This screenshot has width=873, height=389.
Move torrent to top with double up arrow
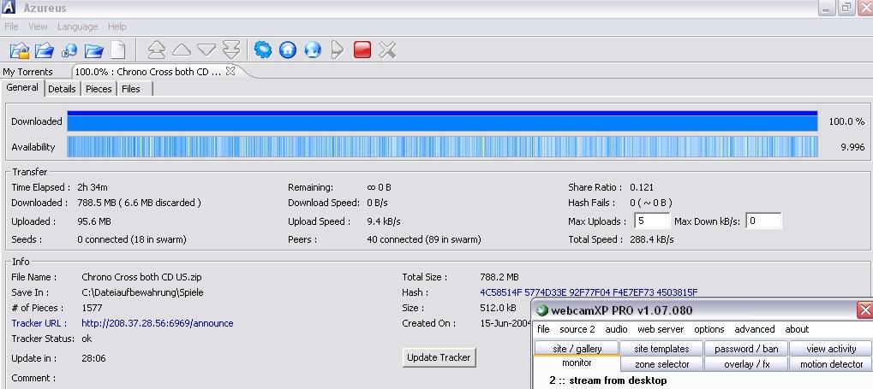click(157, 50)
